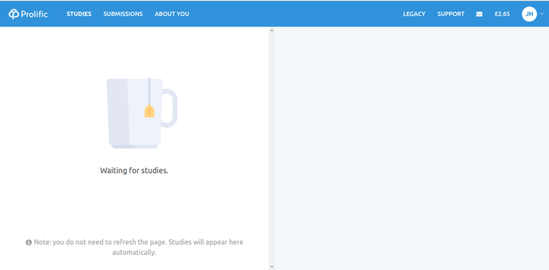
Task: Open the Support link
Action: [451, 14]
